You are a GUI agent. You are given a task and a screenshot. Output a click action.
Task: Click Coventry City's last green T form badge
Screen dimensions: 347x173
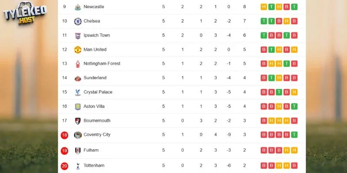[x=294, y=135]
